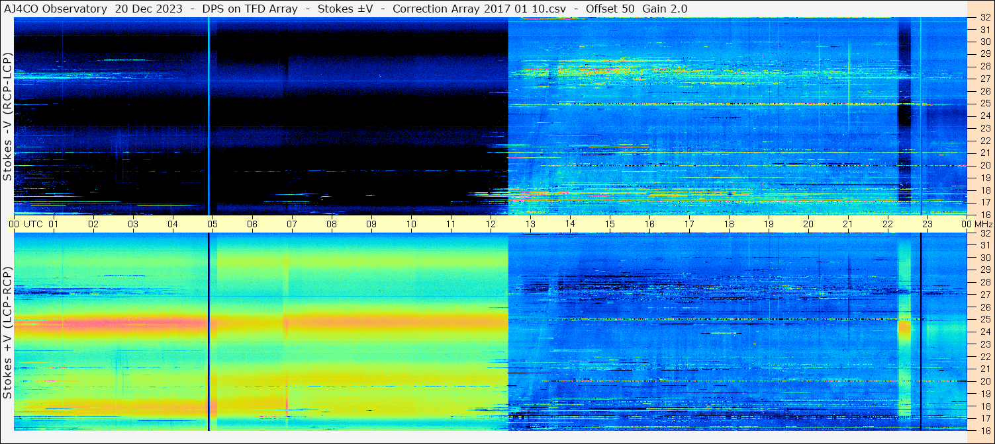Click 26 MHz label beside upper Stokes -V panel

pyautogui.click(x=985, y=91)
